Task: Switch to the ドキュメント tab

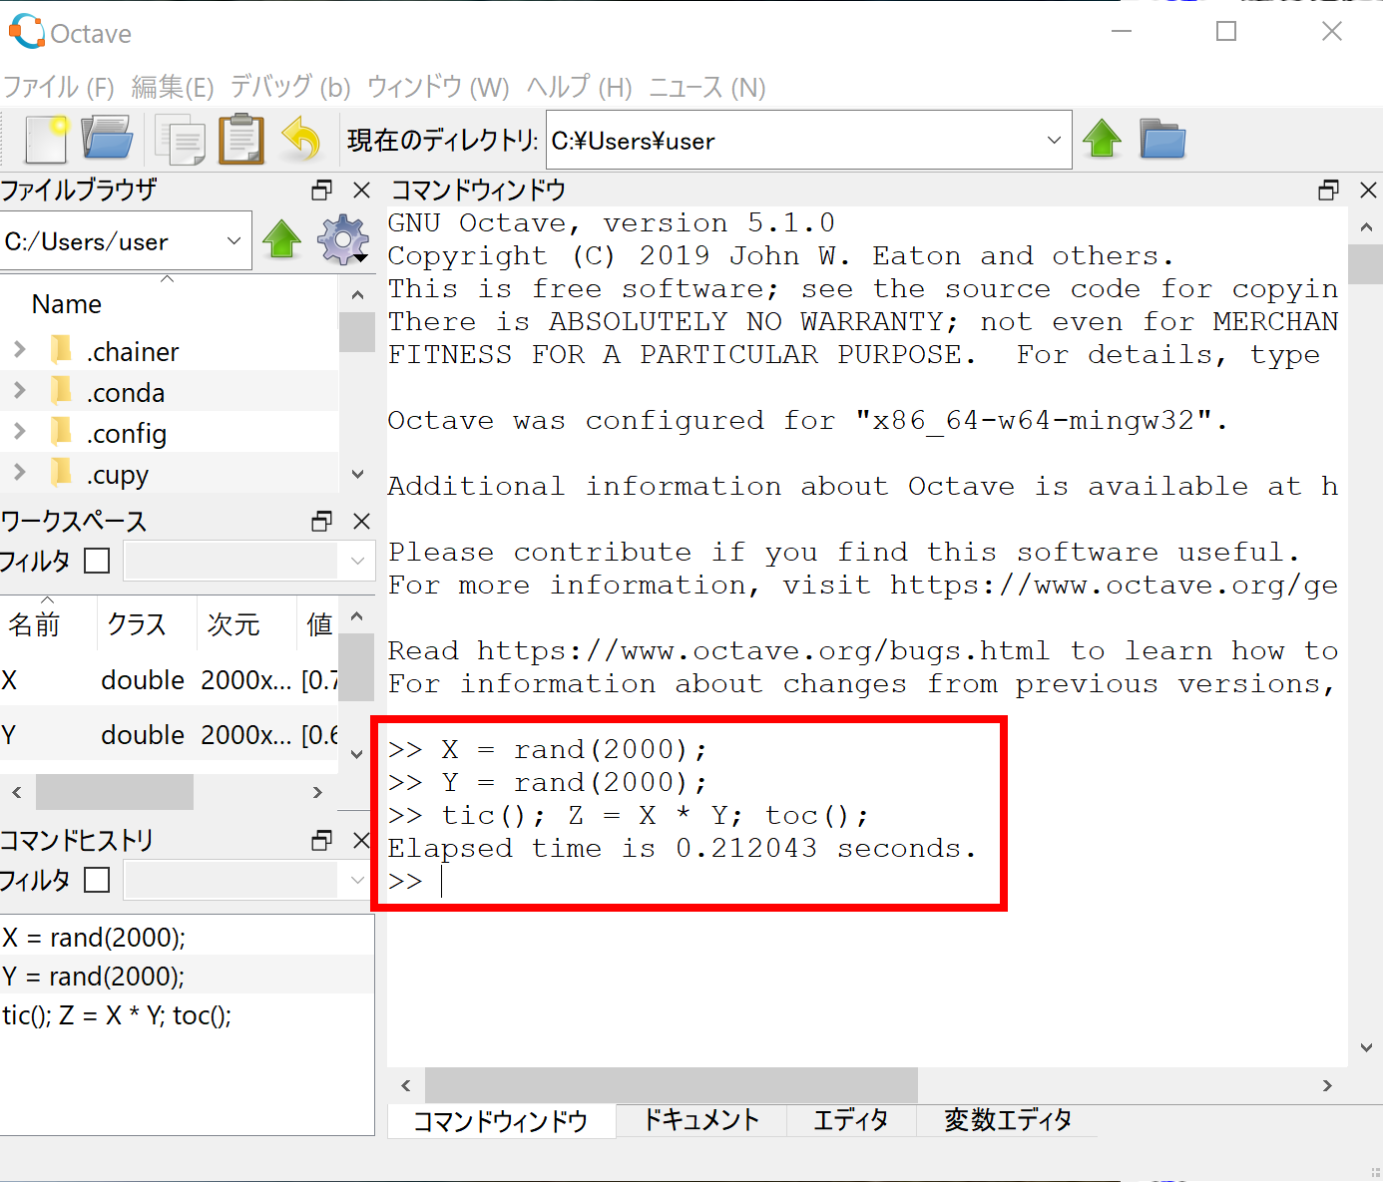Action: 701,1120
